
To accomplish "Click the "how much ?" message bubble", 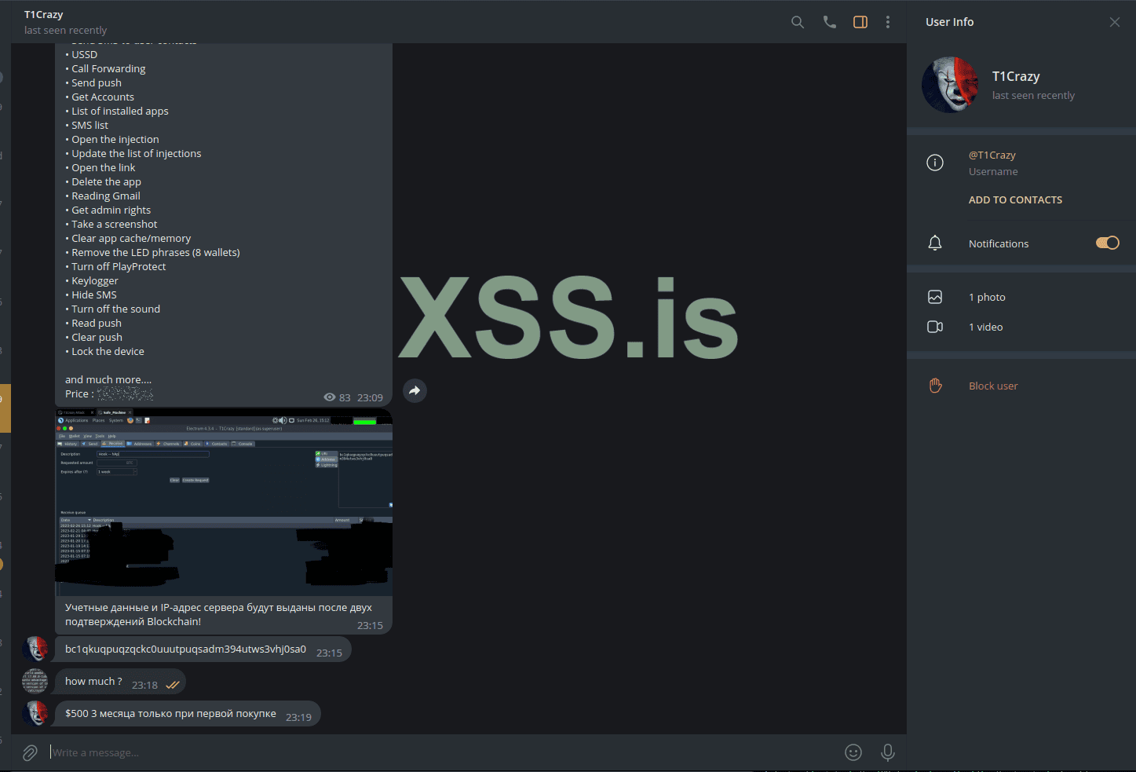I will (120, 682).
